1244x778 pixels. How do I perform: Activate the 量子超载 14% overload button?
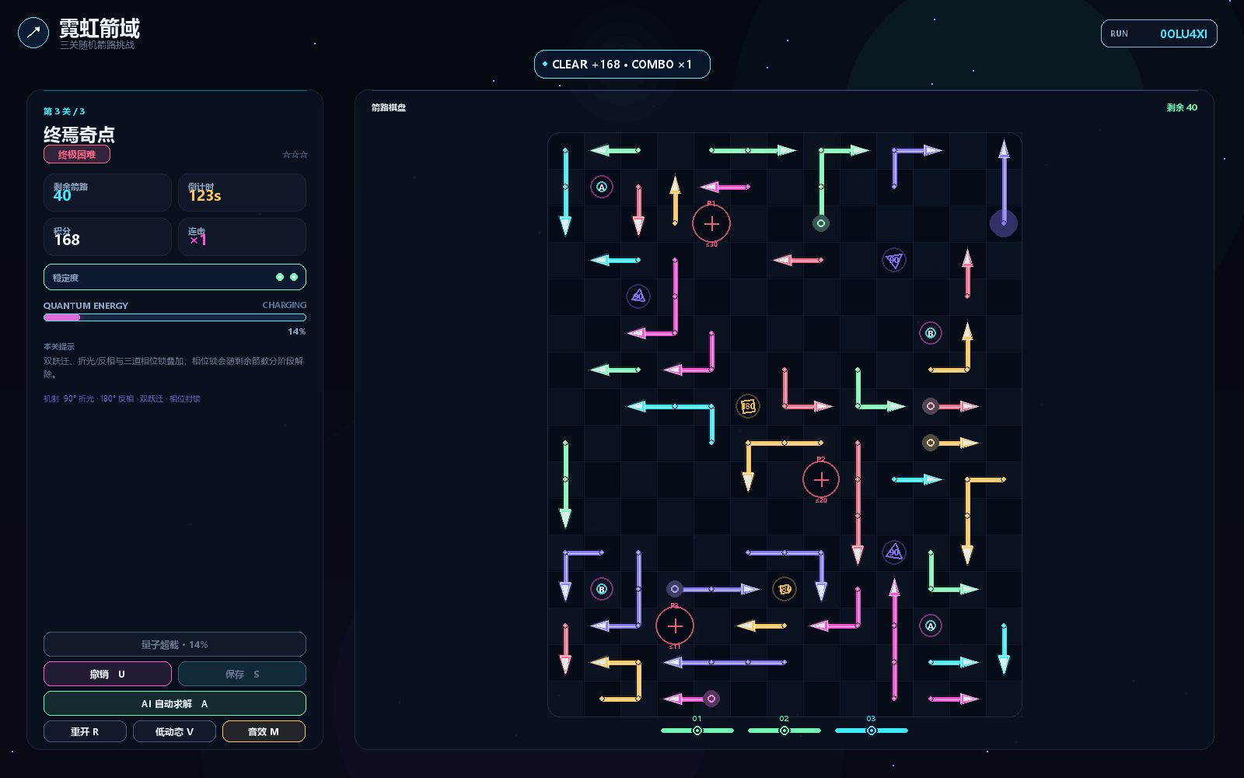coord(175,644)
